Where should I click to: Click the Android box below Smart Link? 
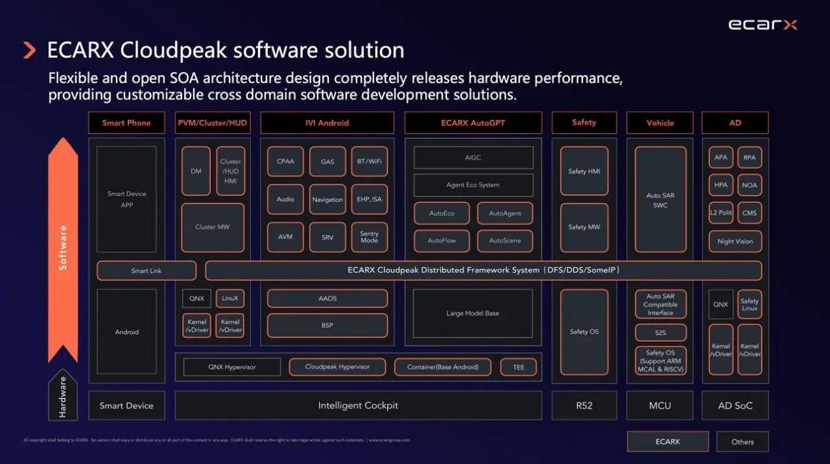pos(127,332)
